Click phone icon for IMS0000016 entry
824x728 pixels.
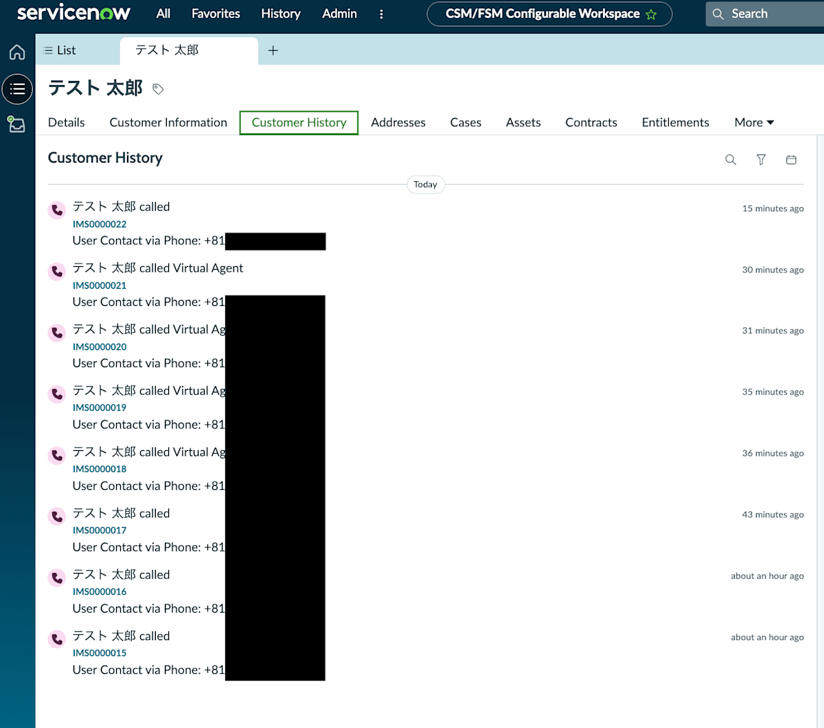click(x=57, y=578)
